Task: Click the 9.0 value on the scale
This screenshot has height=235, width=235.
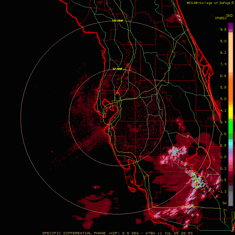Action: [x=223, y=41]
